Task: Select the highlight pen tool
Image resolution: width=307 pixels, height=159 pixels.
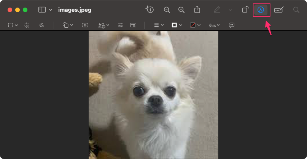Action: (217, 9)
